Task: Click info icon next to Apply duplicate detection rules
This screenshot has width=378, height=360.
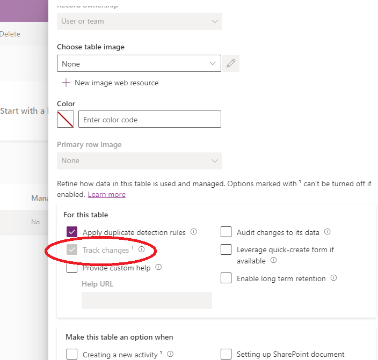Action: 194,232
